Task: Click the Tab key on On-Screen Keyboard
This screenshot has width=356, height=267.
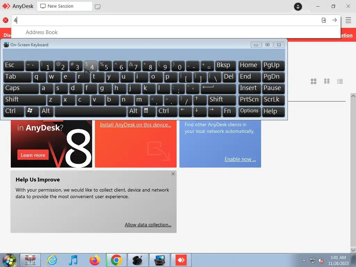Action: pyautogui.click(x=17, y=77)
